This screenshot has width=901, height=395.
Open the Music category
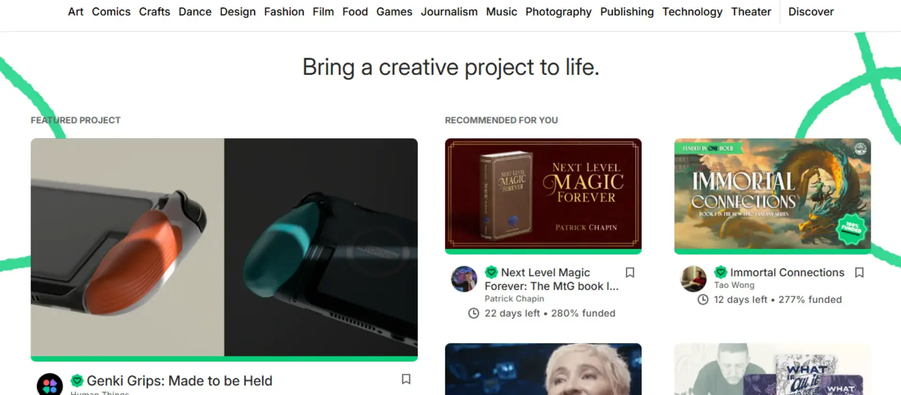pos(502,12)
